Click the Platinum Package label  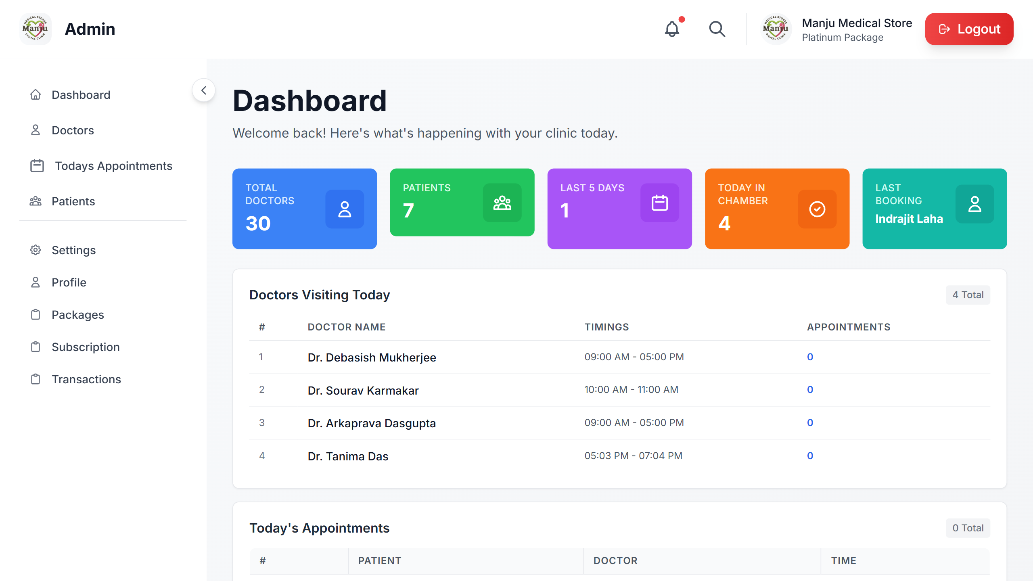tap(843, 37)
